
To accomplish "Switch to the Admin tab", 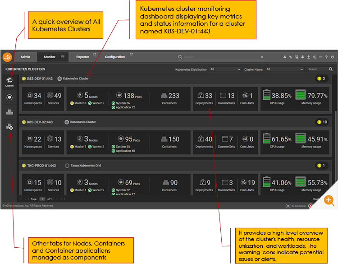I will tap(25, 57).
